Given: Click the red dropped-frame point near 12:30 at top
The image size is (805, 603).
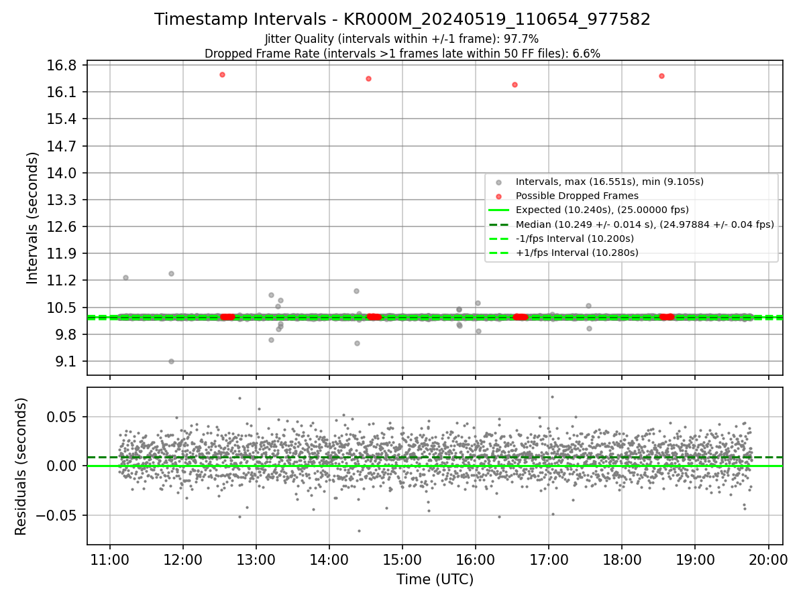Looking at the screenshot, I should (222, 74).
